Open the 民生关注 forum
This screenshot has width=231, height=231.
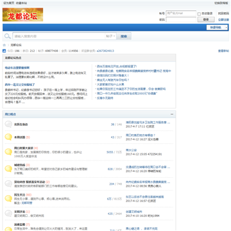(x=19, y=195)
